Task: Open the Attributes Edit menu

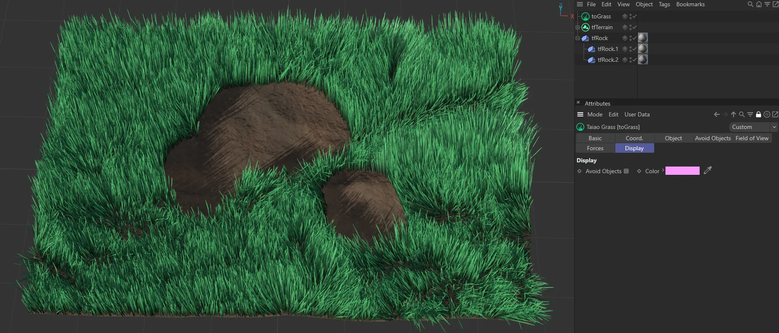Action: (x=613, y=114)
